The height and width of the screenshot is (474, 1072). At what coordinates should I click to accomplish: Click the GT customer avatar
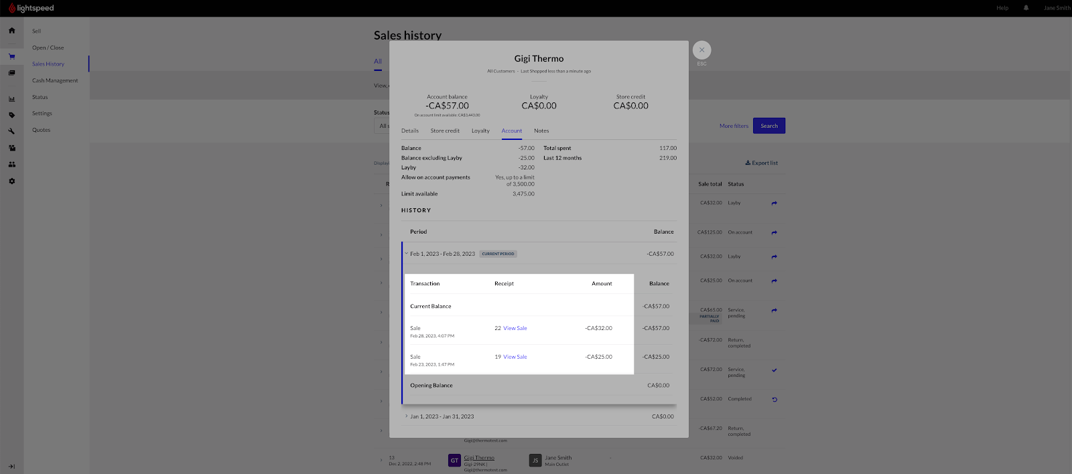tap(454, 461)
